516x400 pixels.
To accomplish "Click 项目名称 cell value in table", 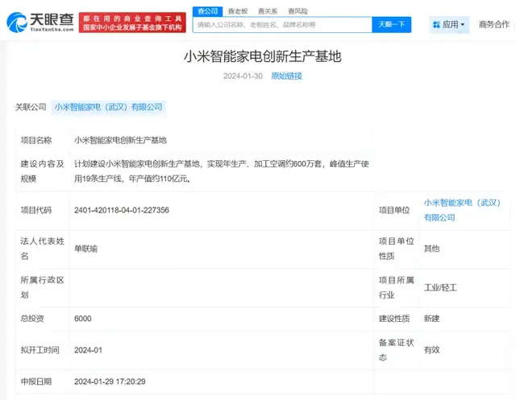I will pos(120,140).
